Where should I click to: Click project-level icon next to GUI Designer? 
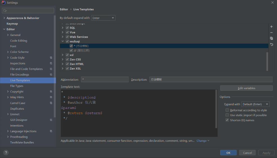pyautogui.click(x=51, y=120)
